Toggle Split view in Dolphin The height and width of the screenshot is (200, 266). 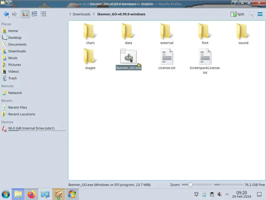coord(237,14)
